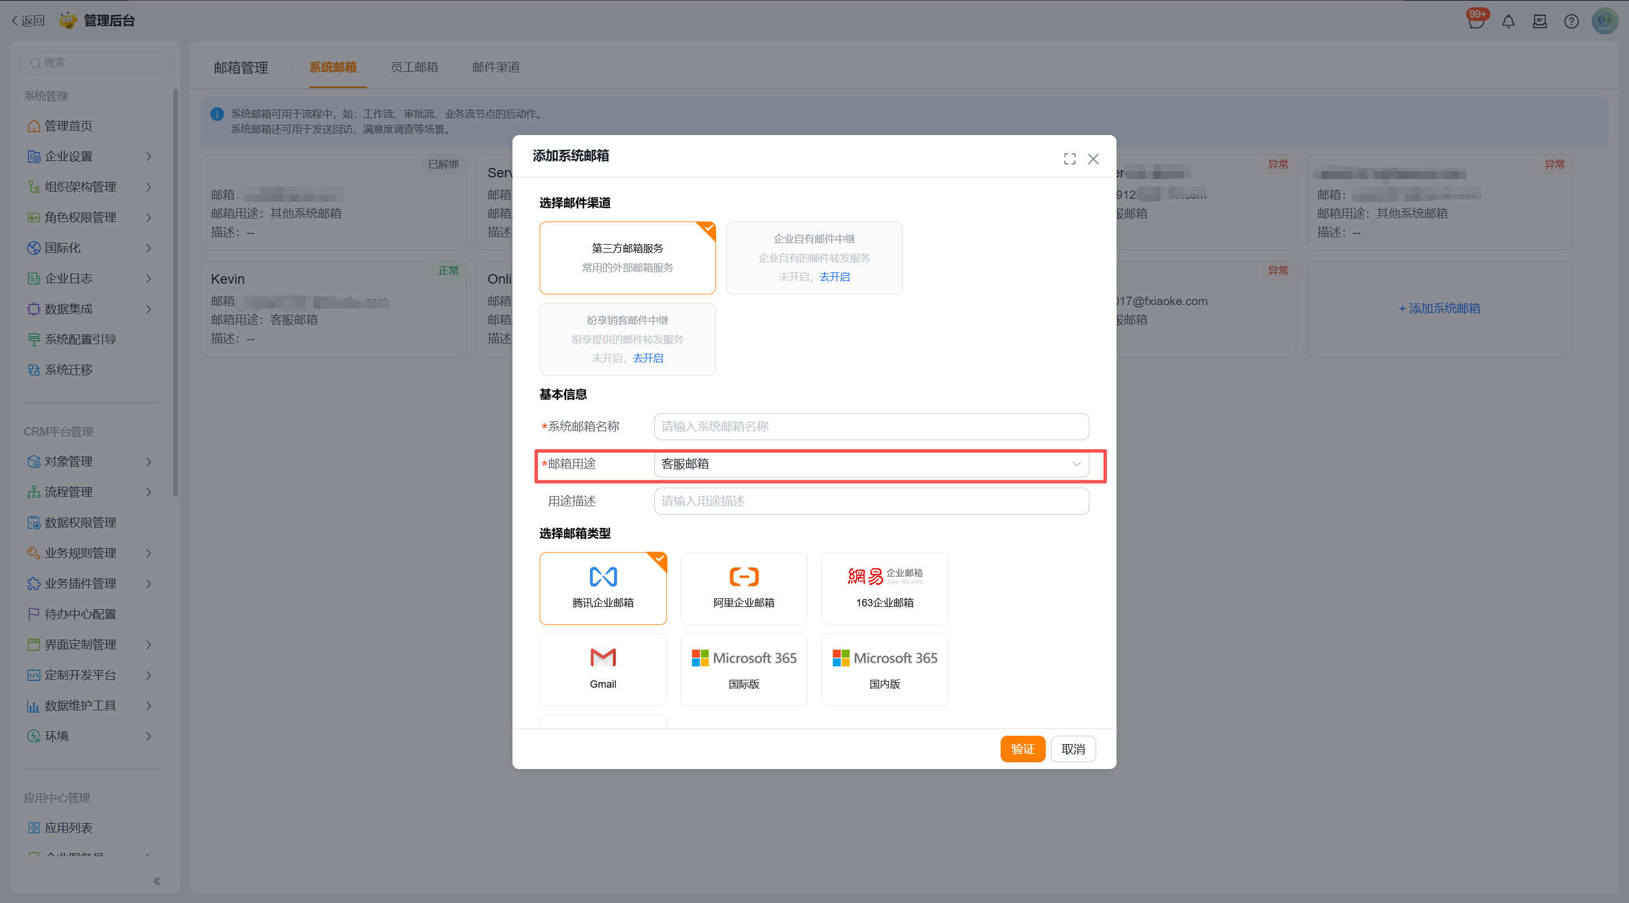Screen dimensions: 1629x903
Task: Click the 流程管理 icon
Action: [x=33, y=492]
